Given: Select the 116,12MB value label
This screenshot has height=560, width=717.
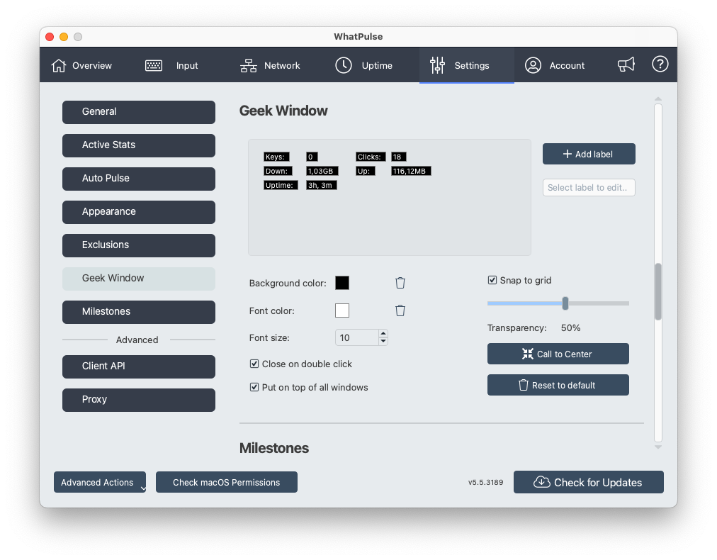Looking at the screenshot, I should tap(411, 171).
